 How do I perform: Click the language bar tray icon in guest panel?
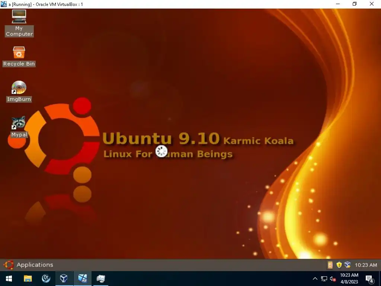pyautogui.click(x=330, y=265)
